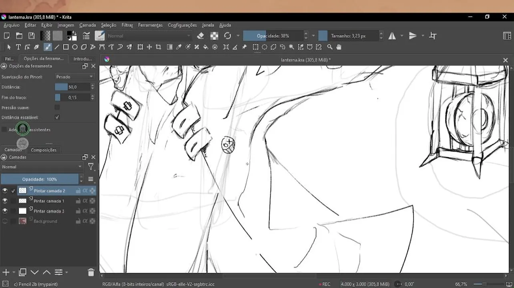Open the foreground/background color selector
Screen dimensions: 514x288
tap(72, 36)
